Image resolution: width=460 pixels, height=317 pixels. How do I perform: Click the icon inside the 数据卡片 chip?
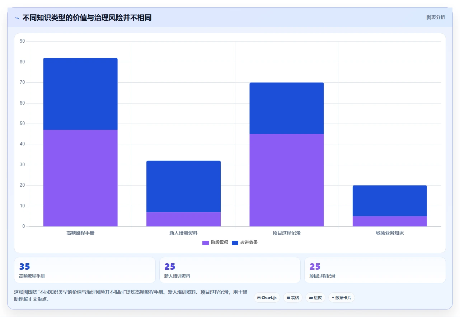coord(333,298)
